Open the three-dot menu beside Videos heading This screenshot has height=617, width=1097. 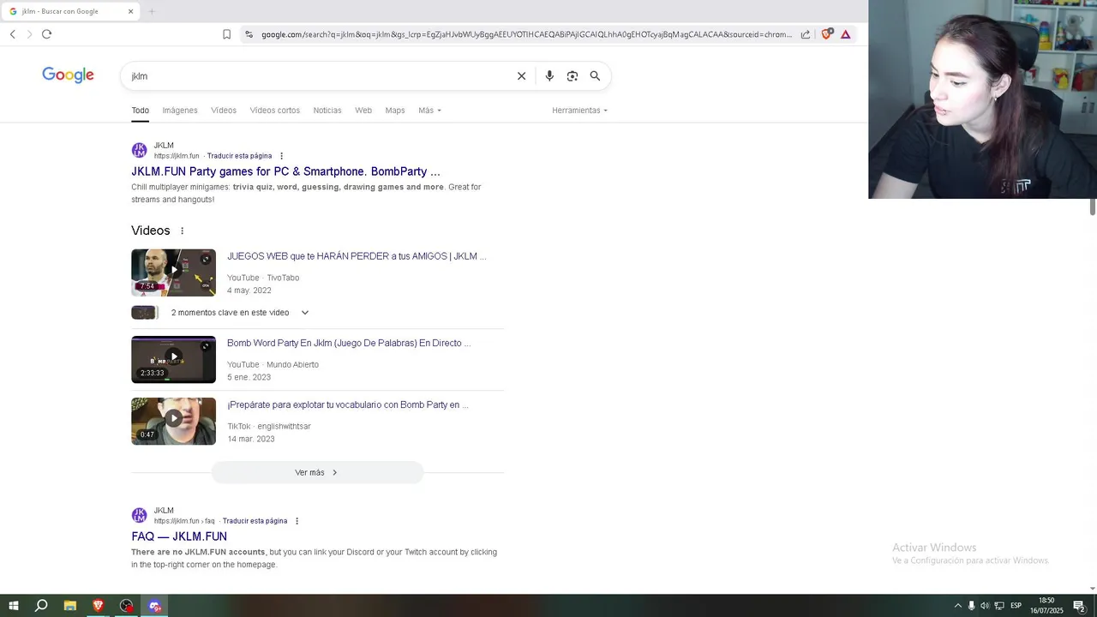[x=182, y=231]
